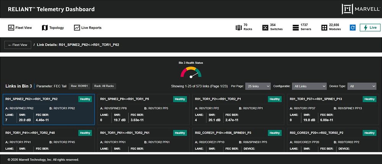Viewport: 382px width, 164px height.
Task: Select link card R01_TOR1_P2<->R01_TOR2_P1
Action: pos(238,110)
